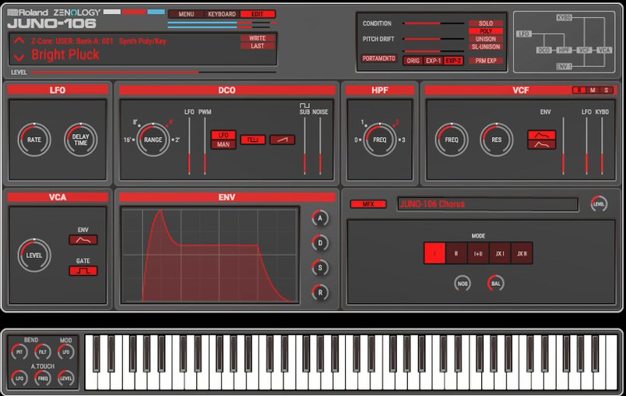
Task: Select EXP-2 envelope curve
Action: (453, 61)
